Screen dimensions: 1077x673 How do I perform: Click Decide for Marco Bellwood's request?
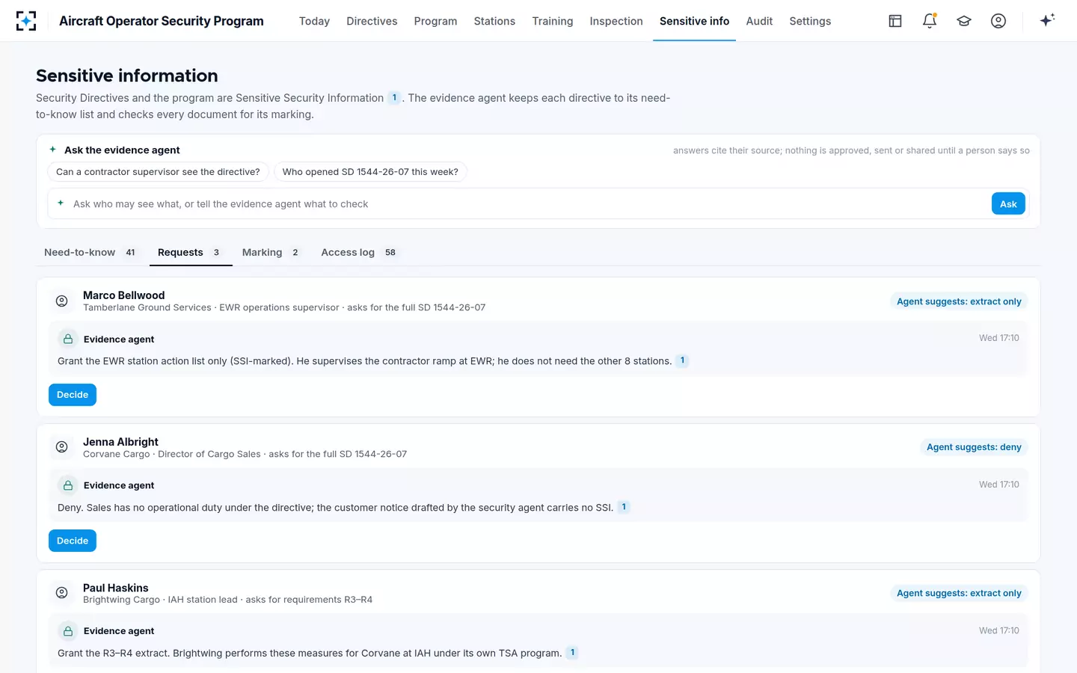(73, 395)
